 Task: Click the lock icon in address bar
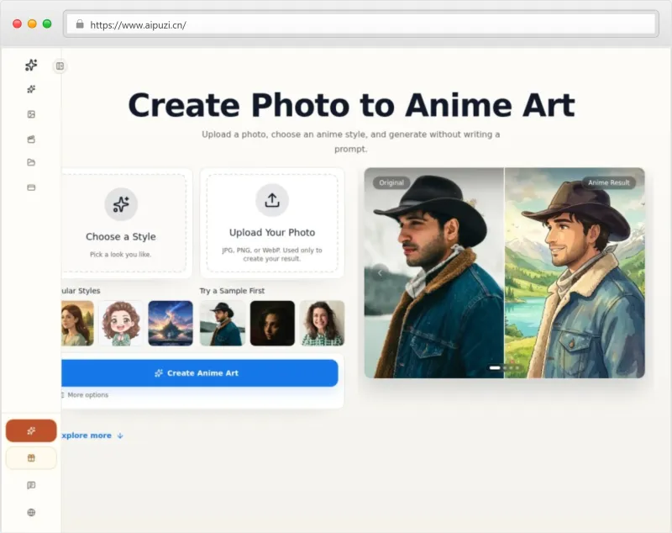point(80,24)
